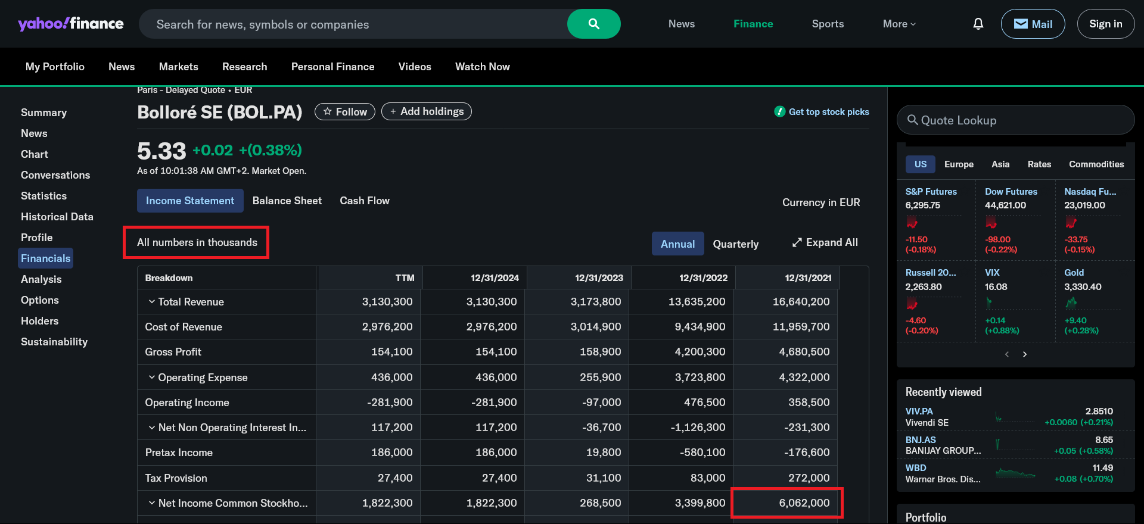Open Markets menu
The width and height of the screenshot is (1144, 524).
(x=178, y=67)
